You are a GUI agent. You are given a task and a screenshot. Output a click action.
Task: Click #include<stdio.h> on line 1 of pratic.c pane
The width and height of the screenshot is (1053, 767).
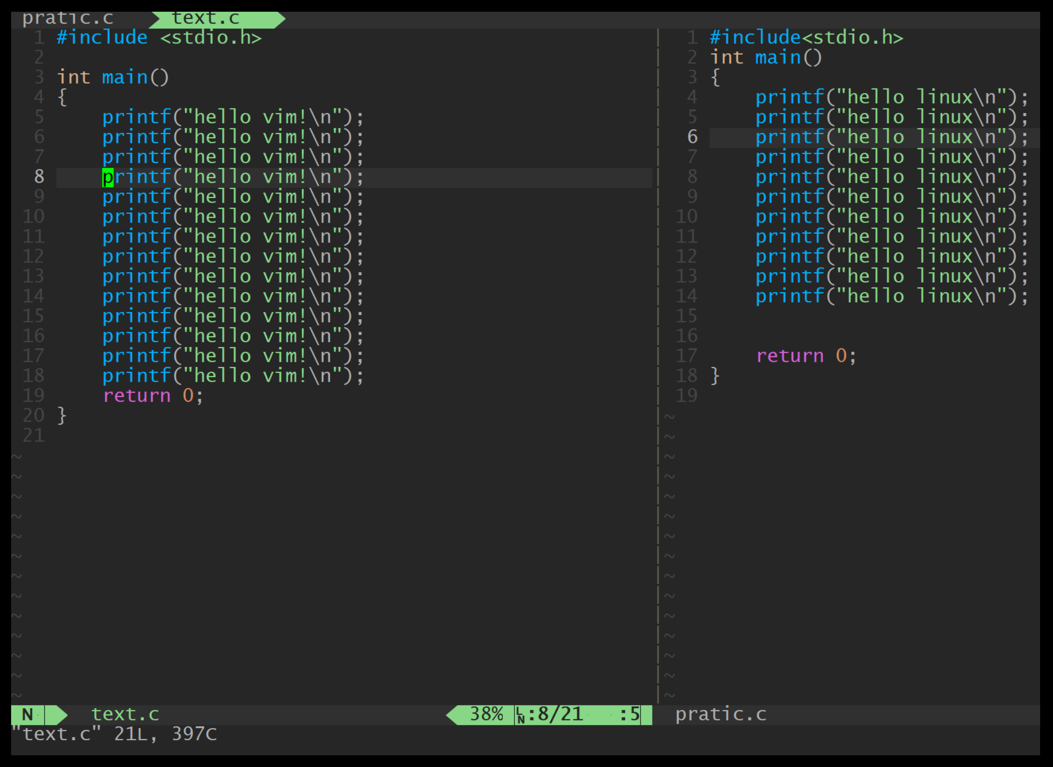pyautogui.click(x=806, y=38)
